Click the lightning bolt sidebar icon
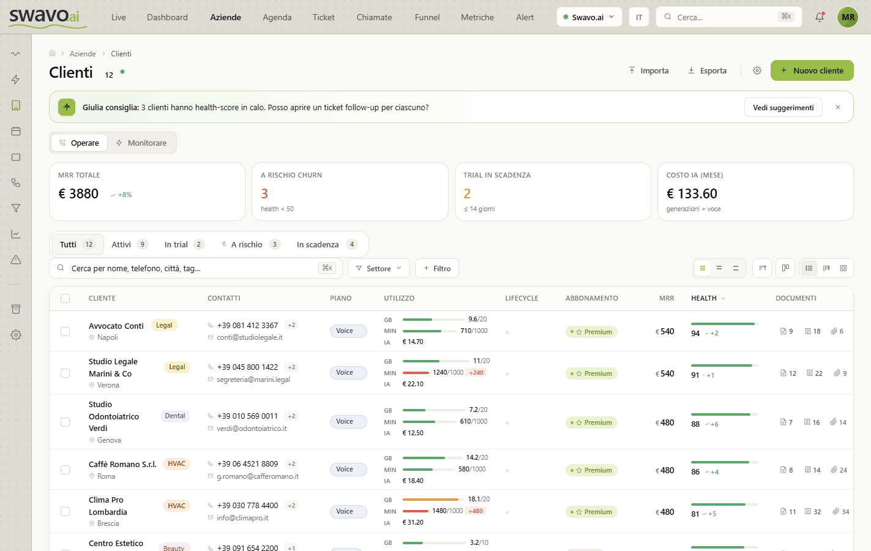Screen dimensions: 871x551 coord(16,80)
